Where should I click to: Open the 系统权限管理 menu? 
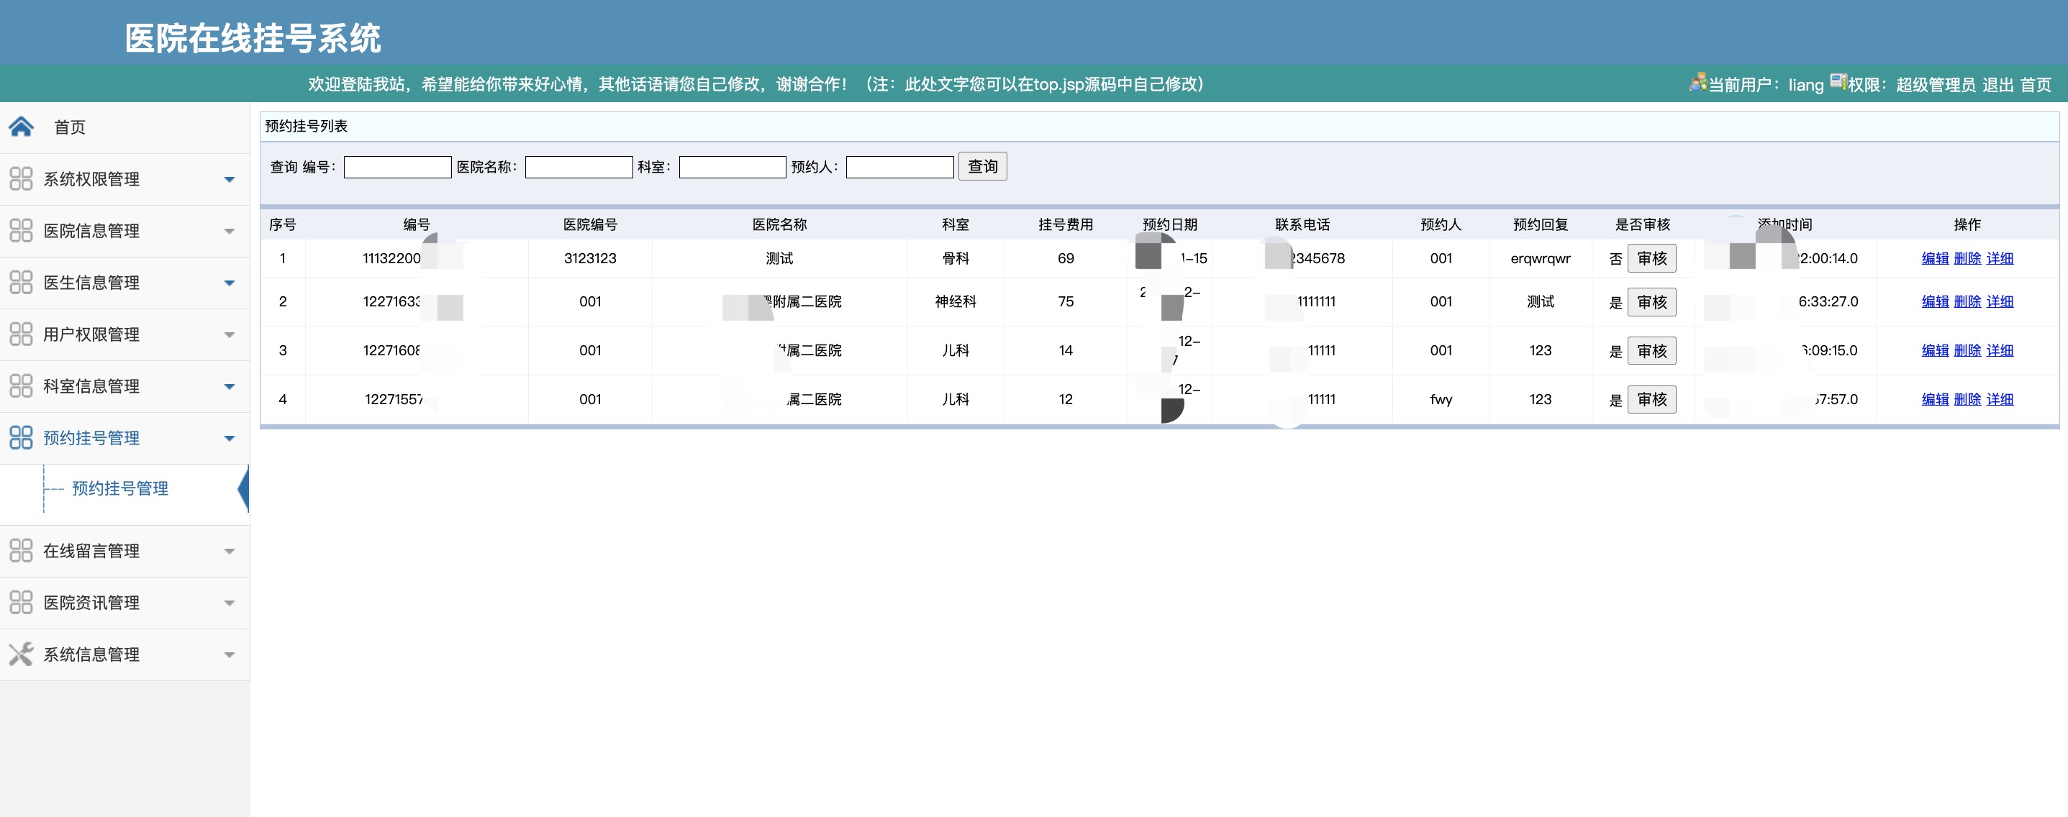tap(124, 179)
